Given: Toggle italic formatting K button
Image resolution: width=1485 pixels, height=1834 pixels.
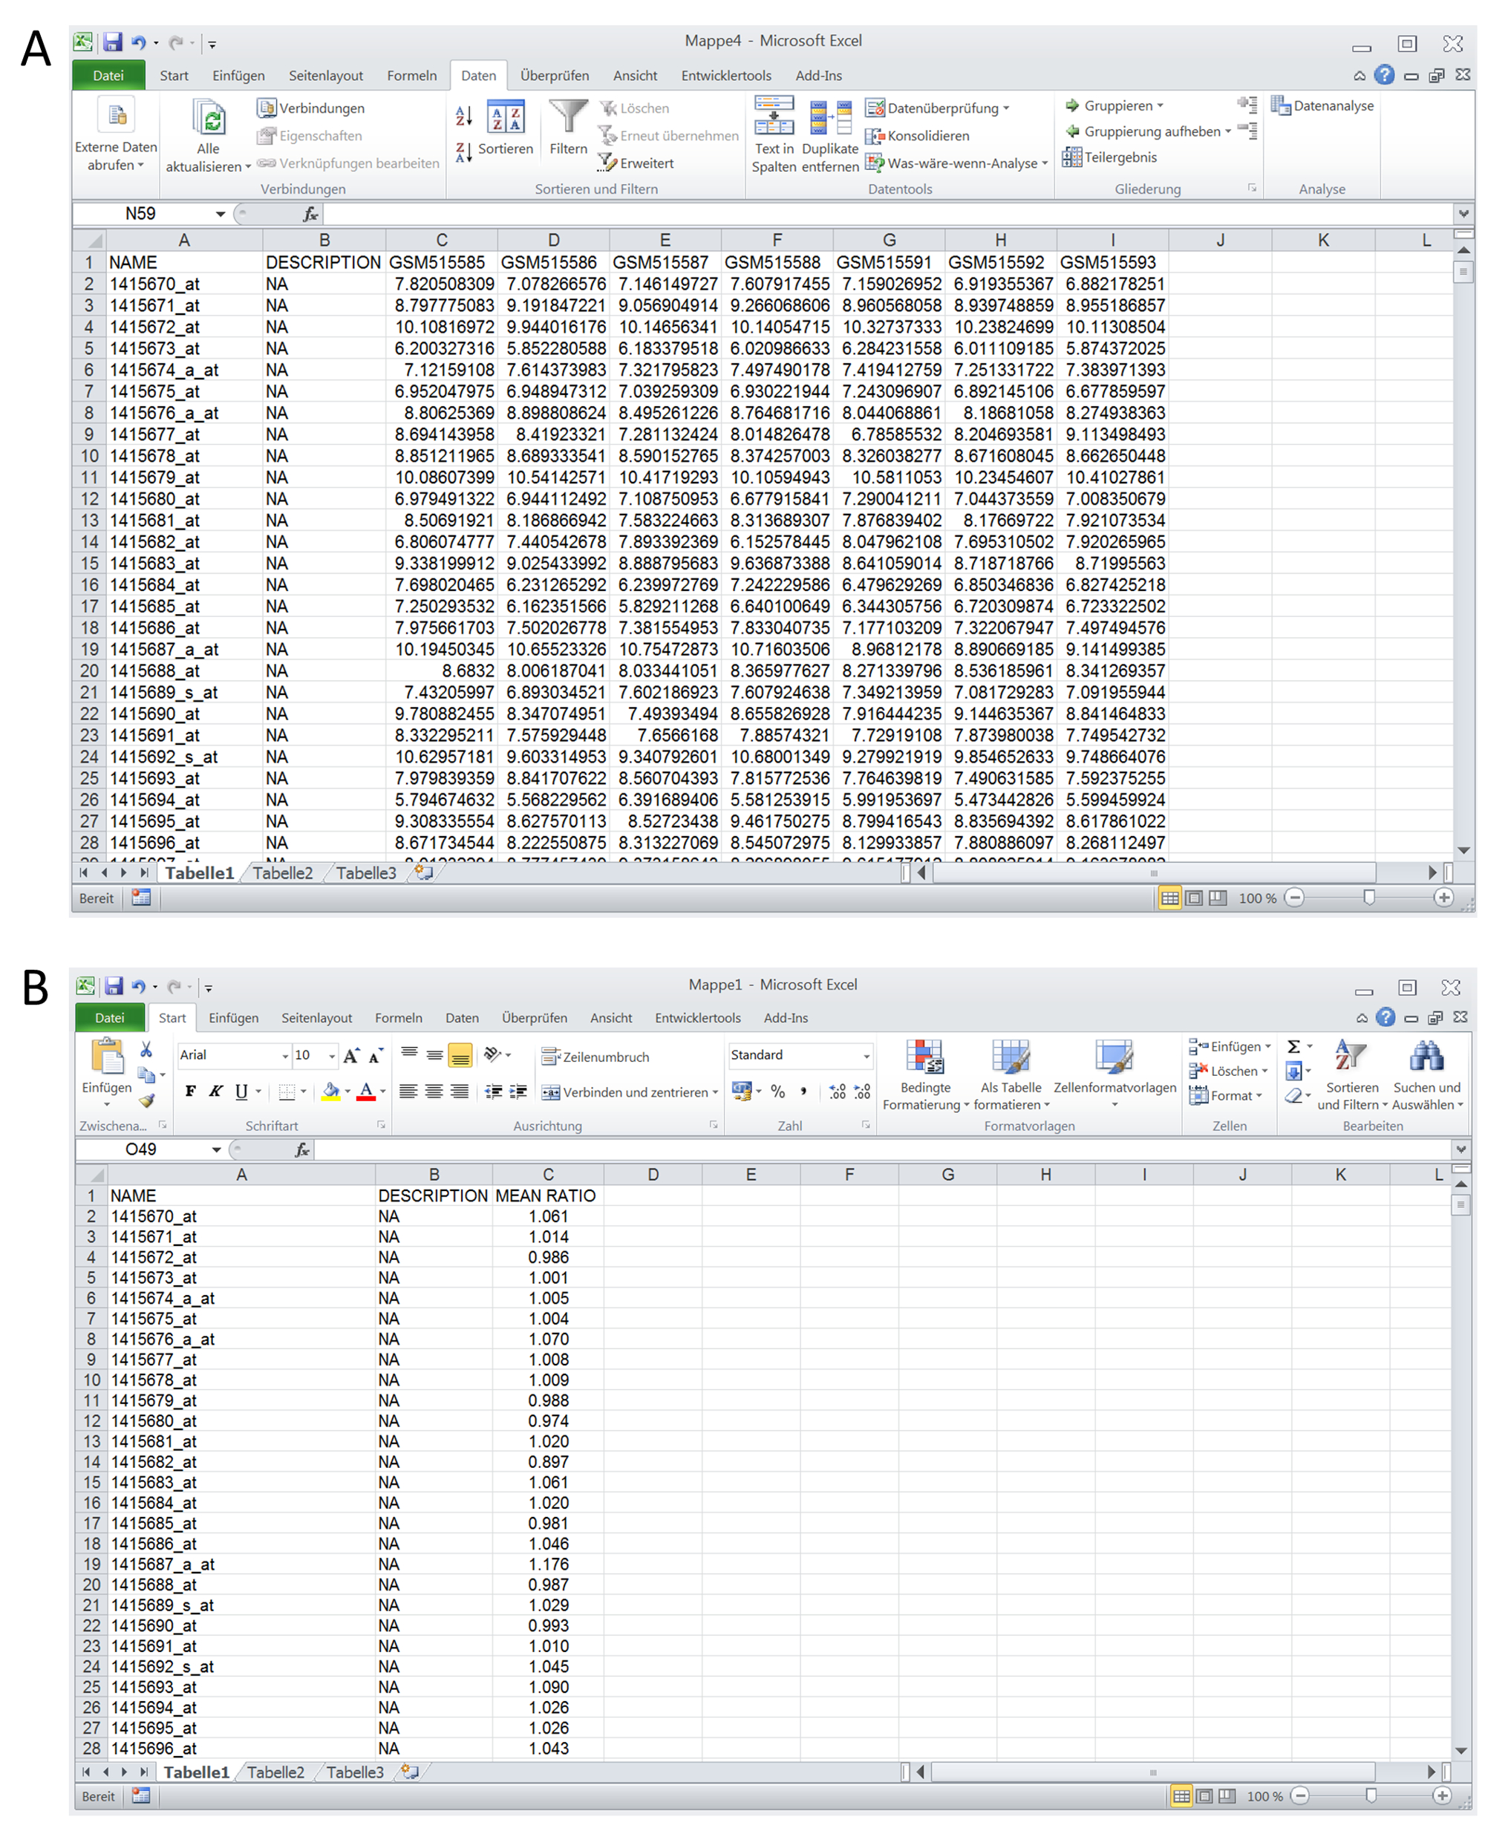Looking at the screenshot, I should pyautogui.click(x=216, y=1091).
